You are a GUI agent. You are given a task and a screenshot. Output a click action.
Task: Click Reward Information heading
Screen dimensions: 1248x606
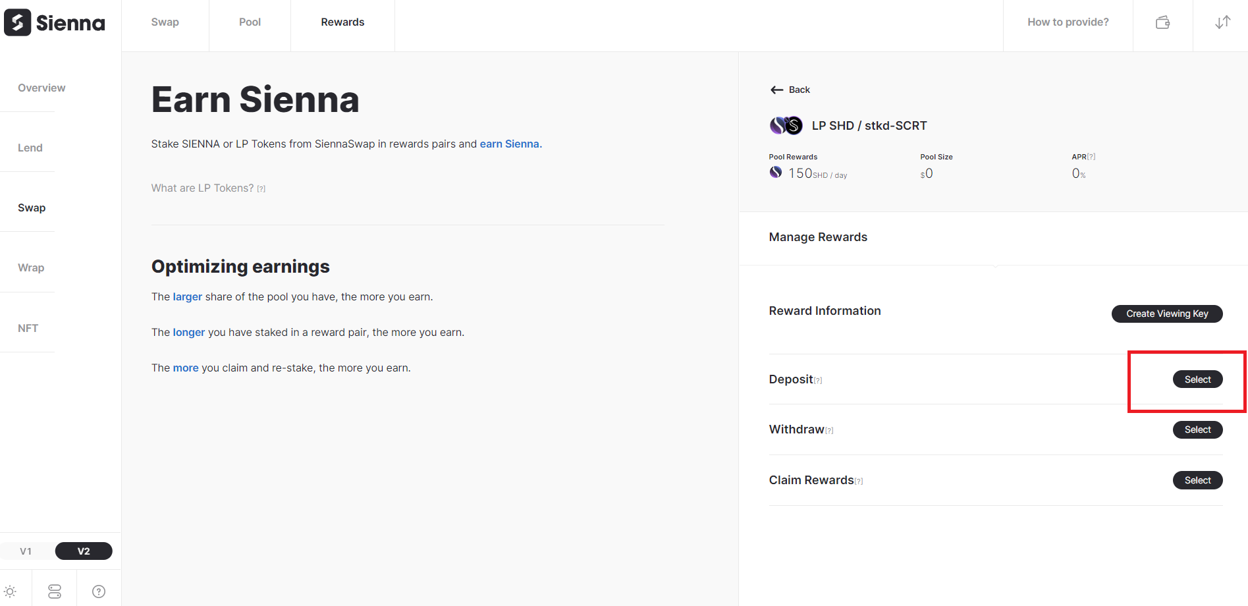(x=825, y=311)
